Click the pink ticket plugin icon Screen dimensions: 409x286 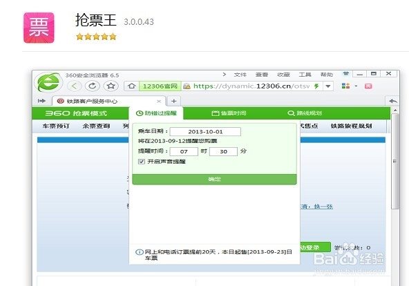click(368, 86)
